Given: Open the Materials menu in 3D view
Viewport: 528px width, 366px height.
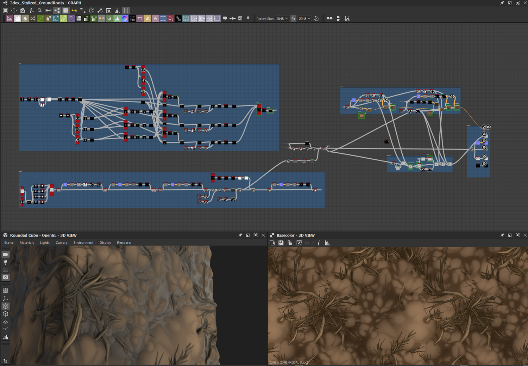Looking at the screenshot, I should (27, 243).
